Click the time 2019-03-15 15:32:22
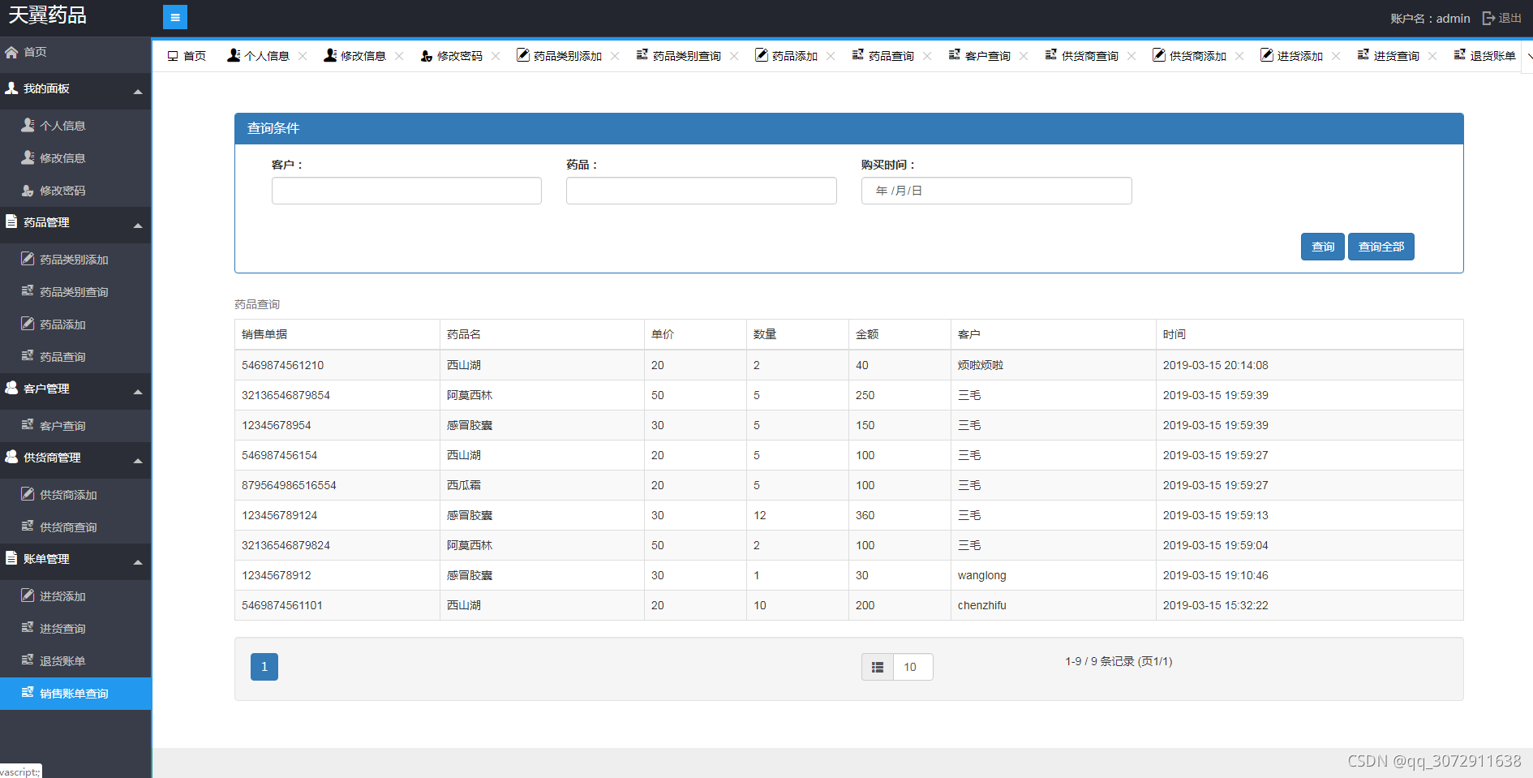 coord(1215,605)
